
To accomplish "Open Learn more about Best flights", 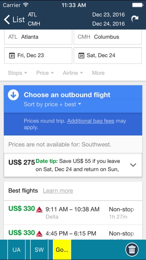I will 58,191.
